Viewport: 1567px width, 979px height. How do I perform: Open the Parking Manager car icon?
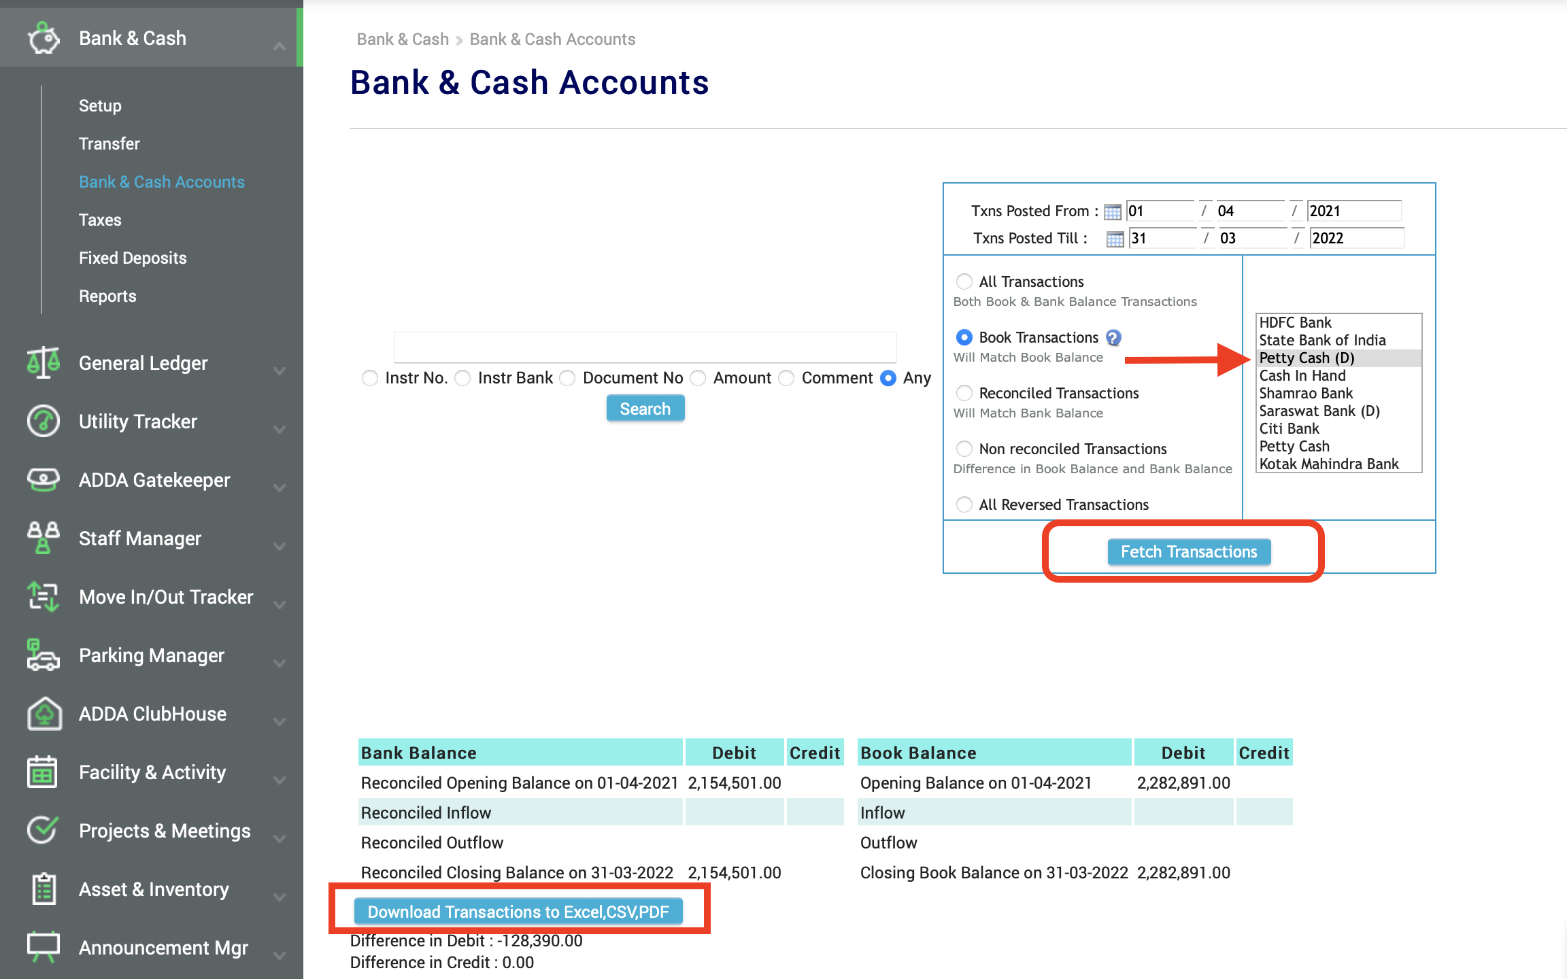tap(42, 655)
